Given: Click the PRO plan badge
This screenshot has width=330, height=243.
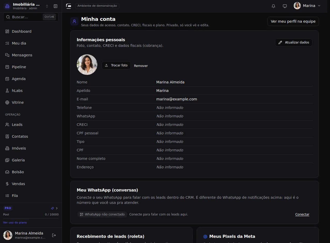Looking at the screenshot, I should [x=8, y=208].
